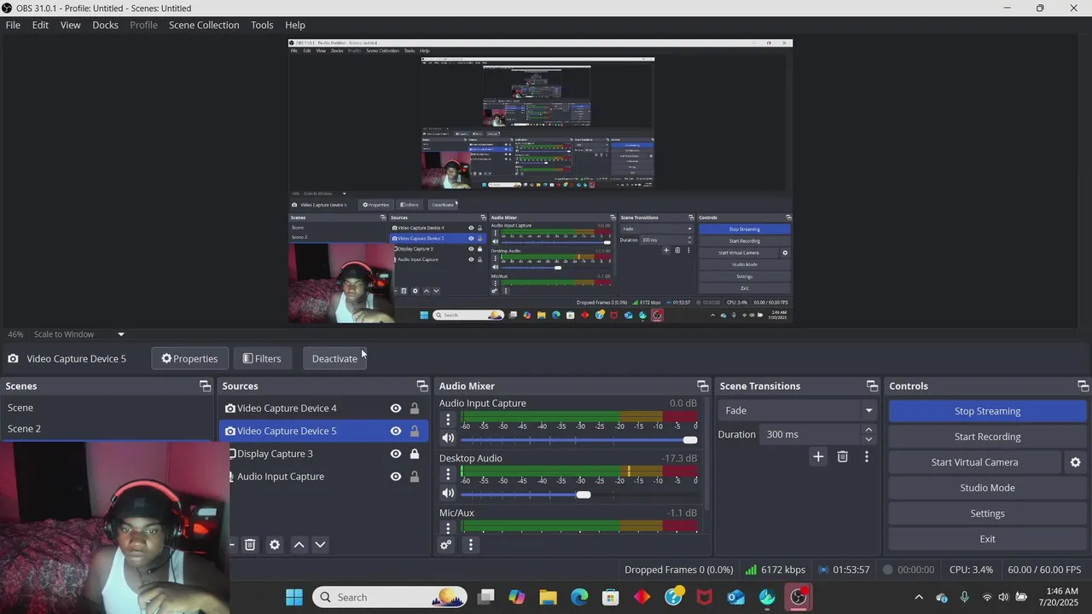Screen dimensions: 1092x614
Task: Open Audio Input Capture three-dot options
Action: click(448, 420)
